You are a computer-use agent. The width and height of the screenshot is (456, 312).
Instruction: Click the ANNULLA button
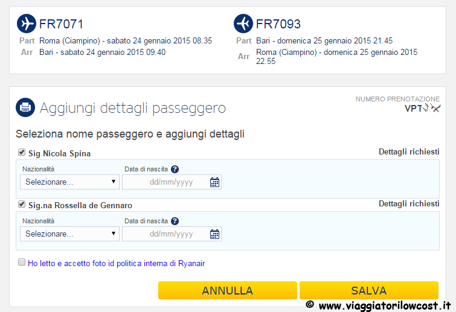[228, 290]
